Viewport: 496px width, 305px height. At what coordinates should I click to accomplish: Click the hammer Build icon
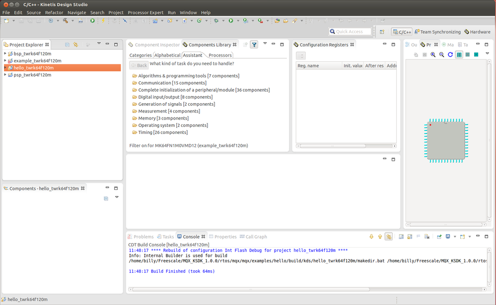point(66,20)
